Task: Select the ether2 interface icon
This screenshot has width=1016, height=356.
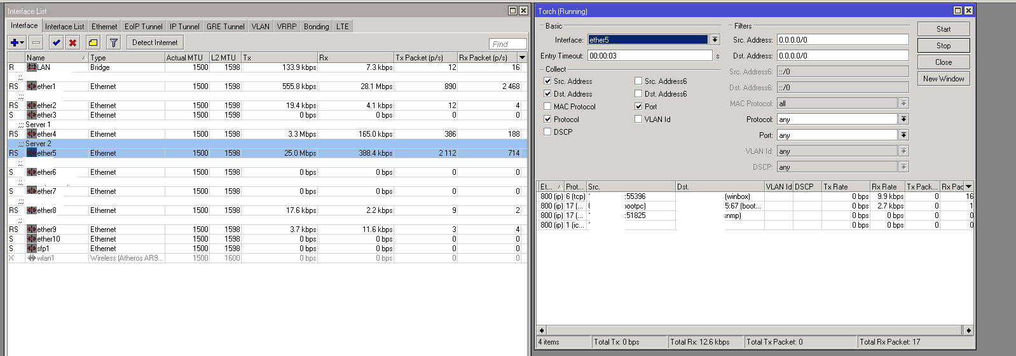Action: click(32, 106)
